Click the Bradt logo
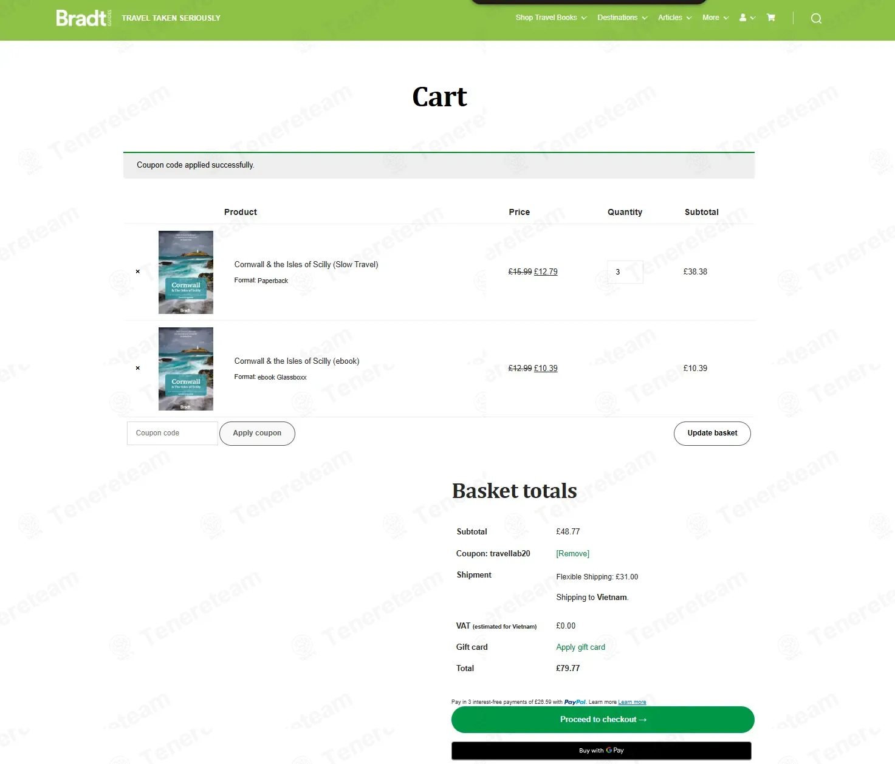This screenshot has width=895, height=764. point(84,18)
